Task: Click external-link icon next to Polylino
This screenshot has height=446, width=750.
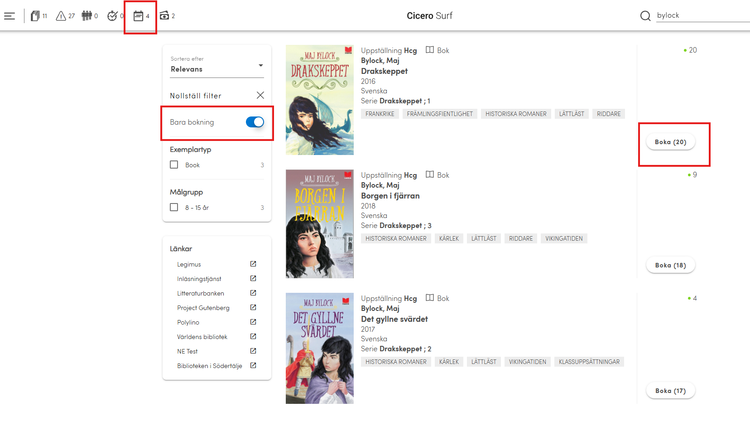Action: coord(253,322)
